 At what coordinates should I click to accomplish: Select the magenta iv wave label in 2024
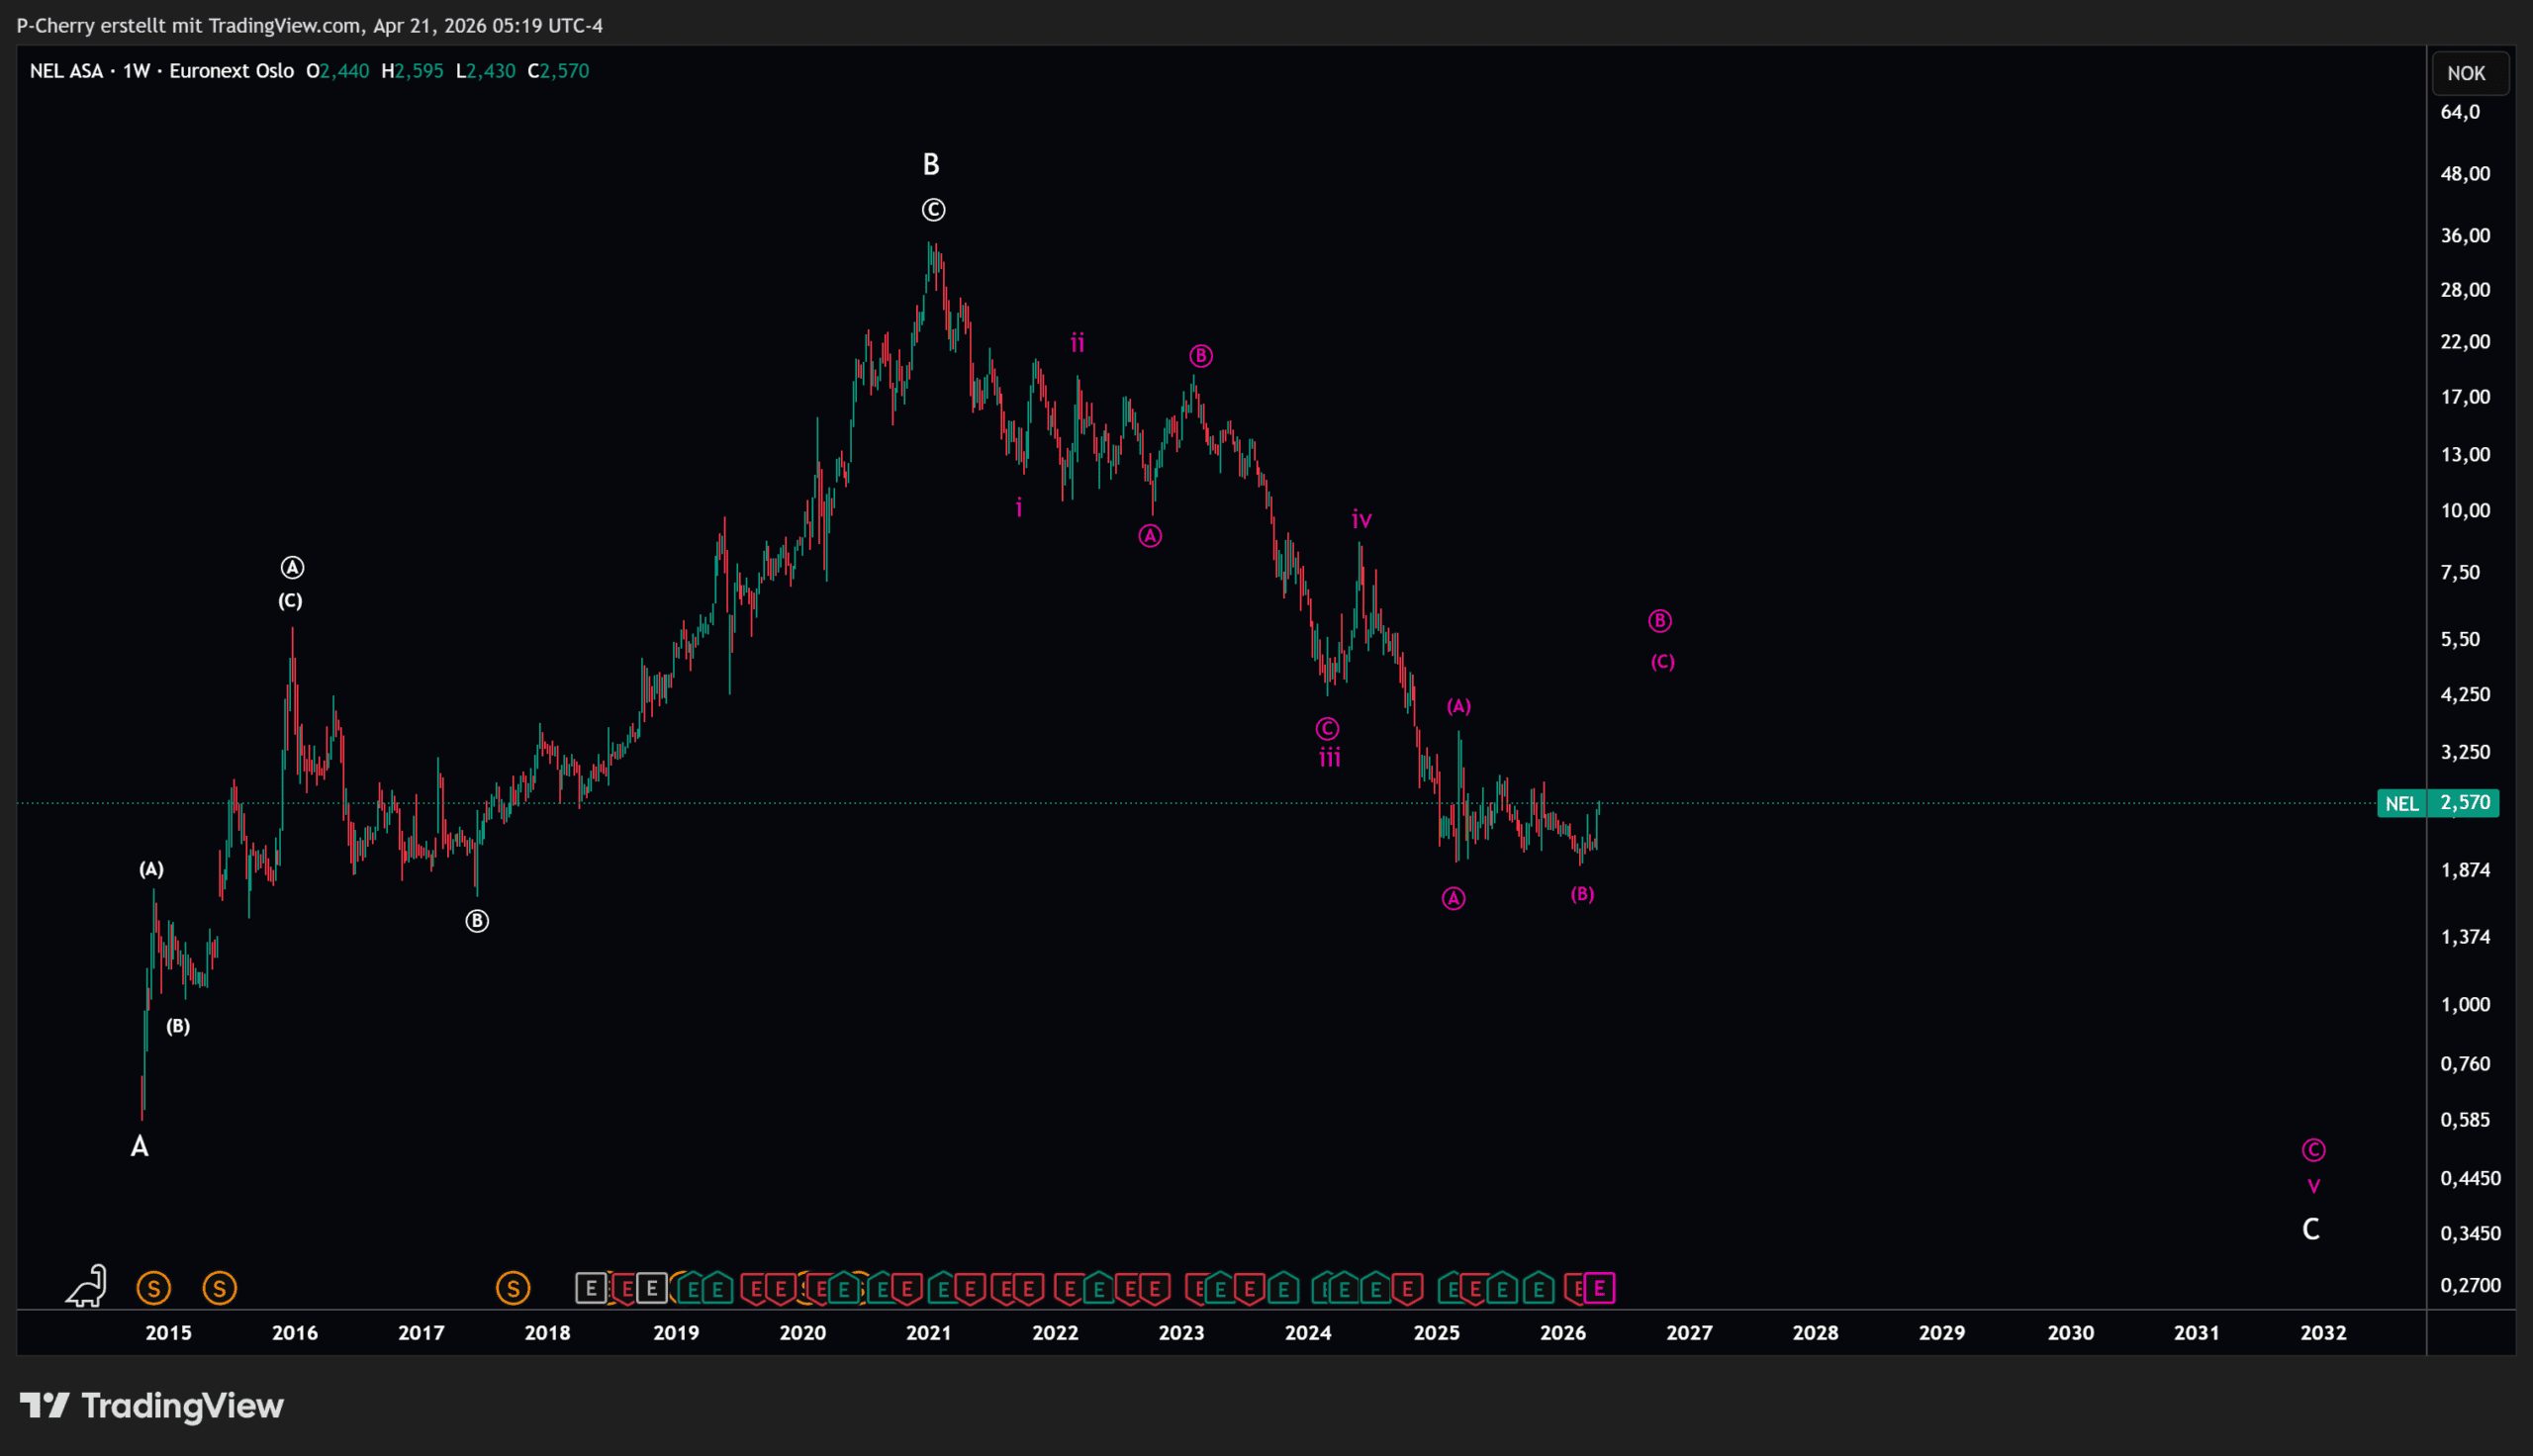click(x=1361, y=519)
